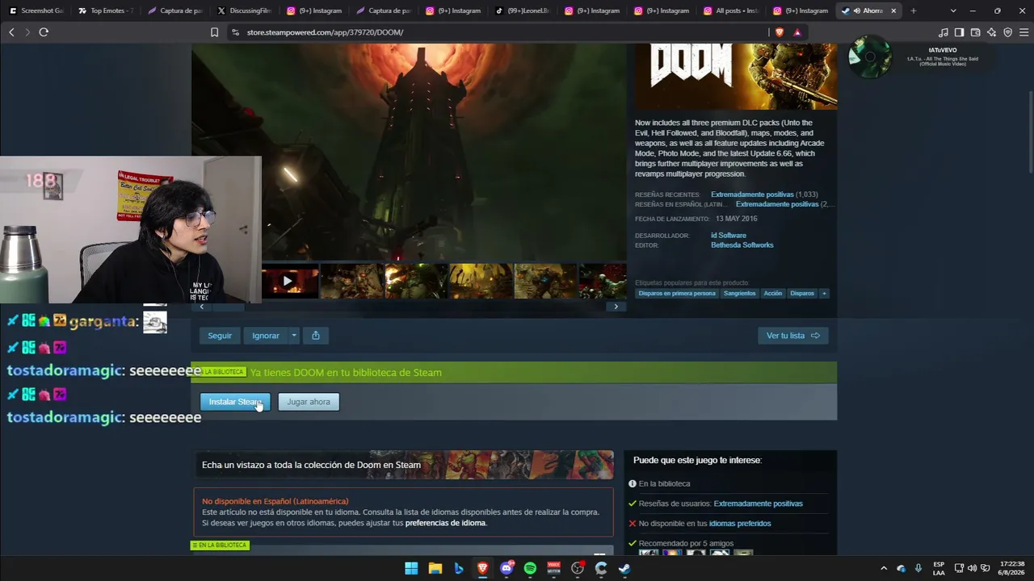View site information icon in address bar
This screenshot has width=1034, height=581.
point(235,32)
